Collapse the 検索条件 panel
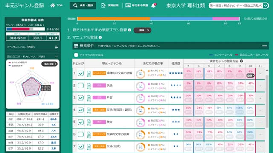 (264, 46)
